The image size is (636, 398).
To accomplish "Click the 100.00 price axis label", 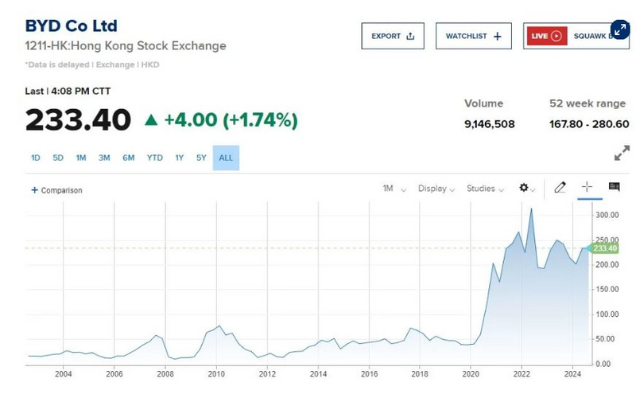I will pos(607,314).
